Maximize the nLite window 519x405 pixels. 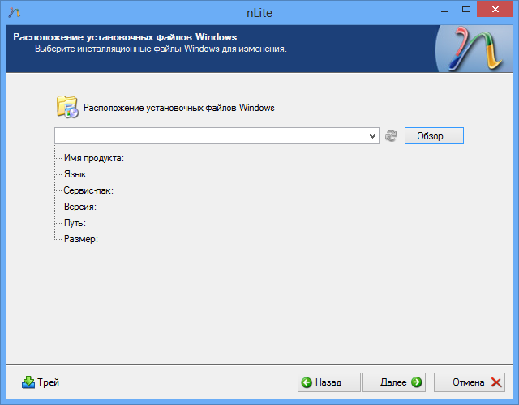point(466,9)
